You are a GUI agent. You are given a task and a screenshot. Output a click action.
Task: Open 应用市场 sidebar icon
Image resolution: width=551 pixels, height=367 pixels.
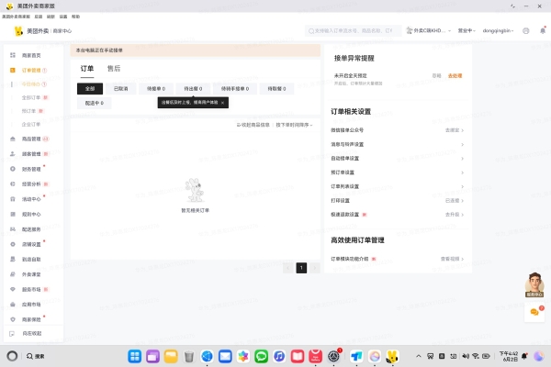click(x=13, y=304)
